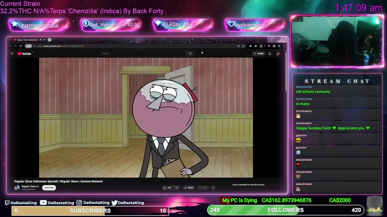The image size is (387, 217).
Task: Share the Regular Show video
Action: click(189, 188)
